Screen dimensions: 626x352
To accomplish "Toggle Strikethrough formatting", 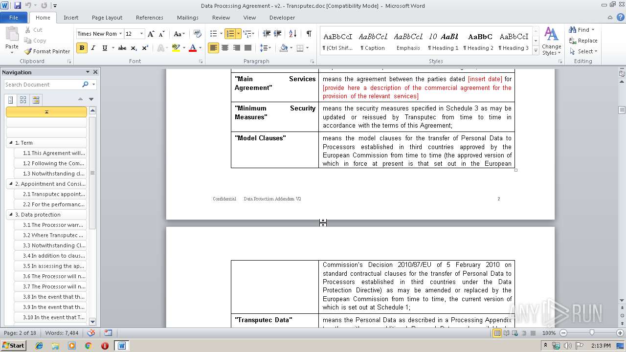I will 122,48.
